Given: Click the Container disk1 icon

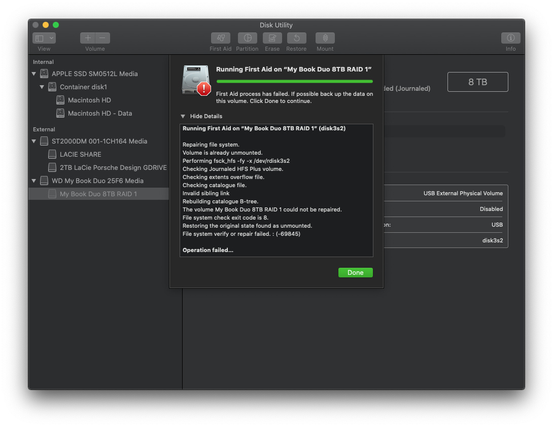Looking at the screenshot, I should point(52,87).
